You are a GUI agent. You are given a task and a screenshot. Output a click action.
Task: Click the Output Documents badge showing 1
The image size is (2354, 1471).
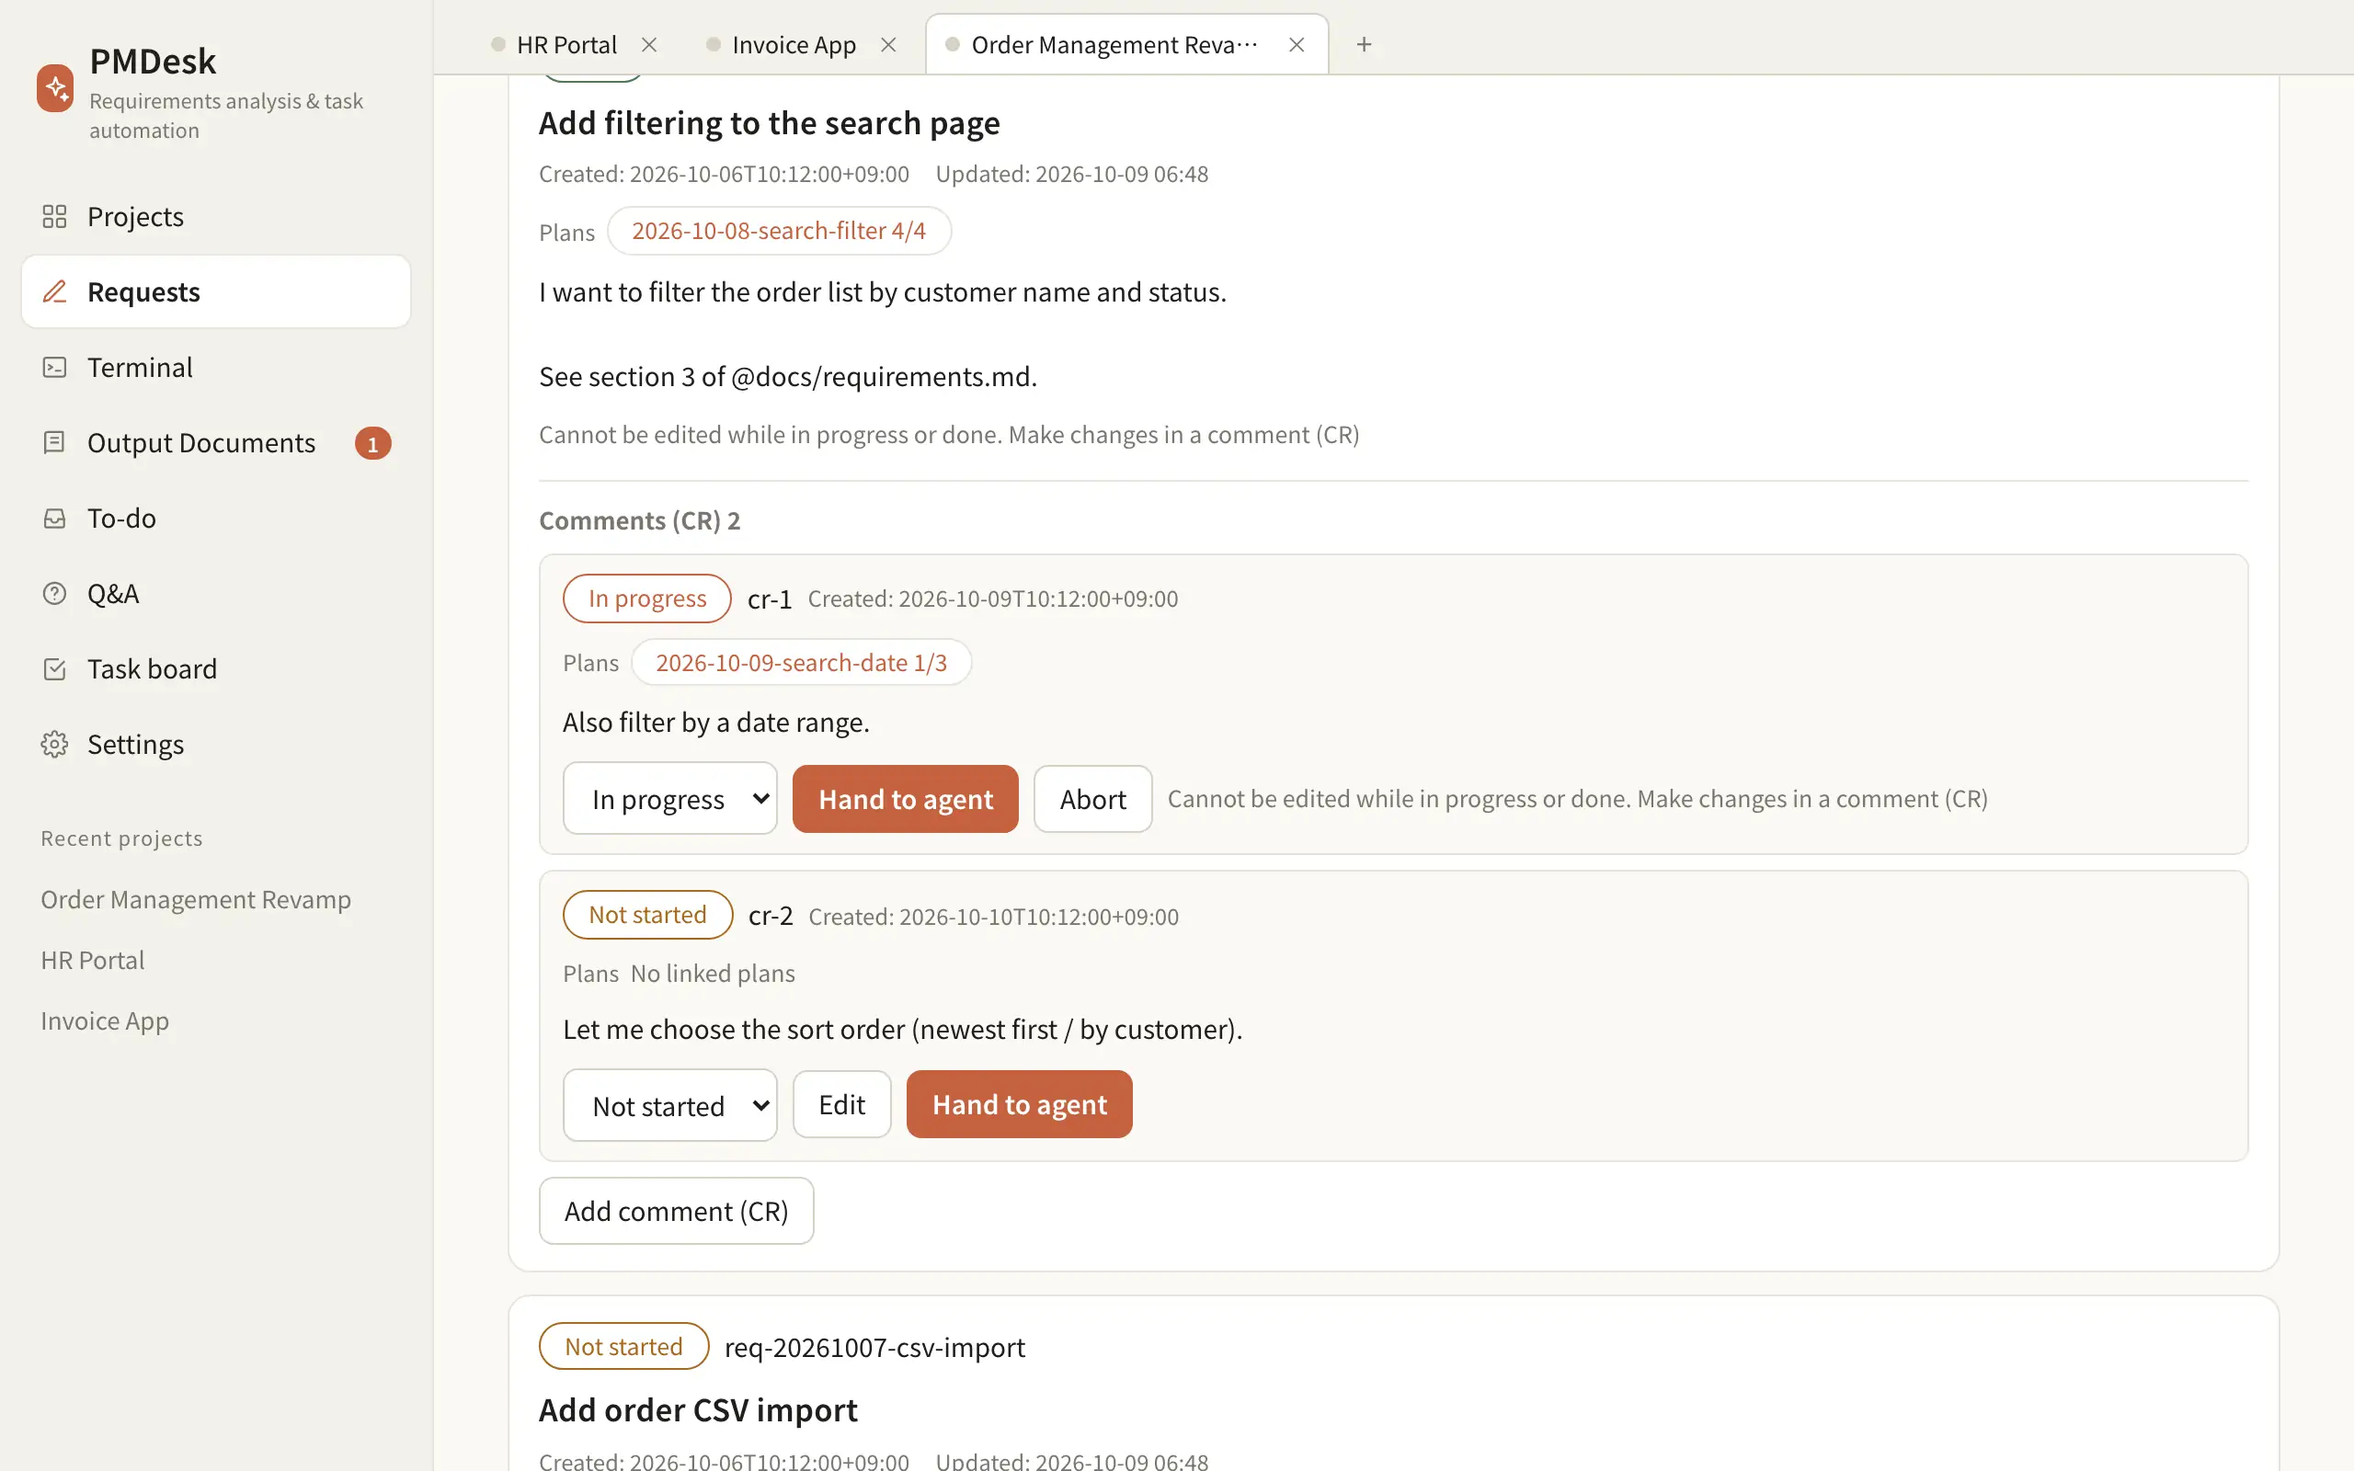(x=372, y=444)
